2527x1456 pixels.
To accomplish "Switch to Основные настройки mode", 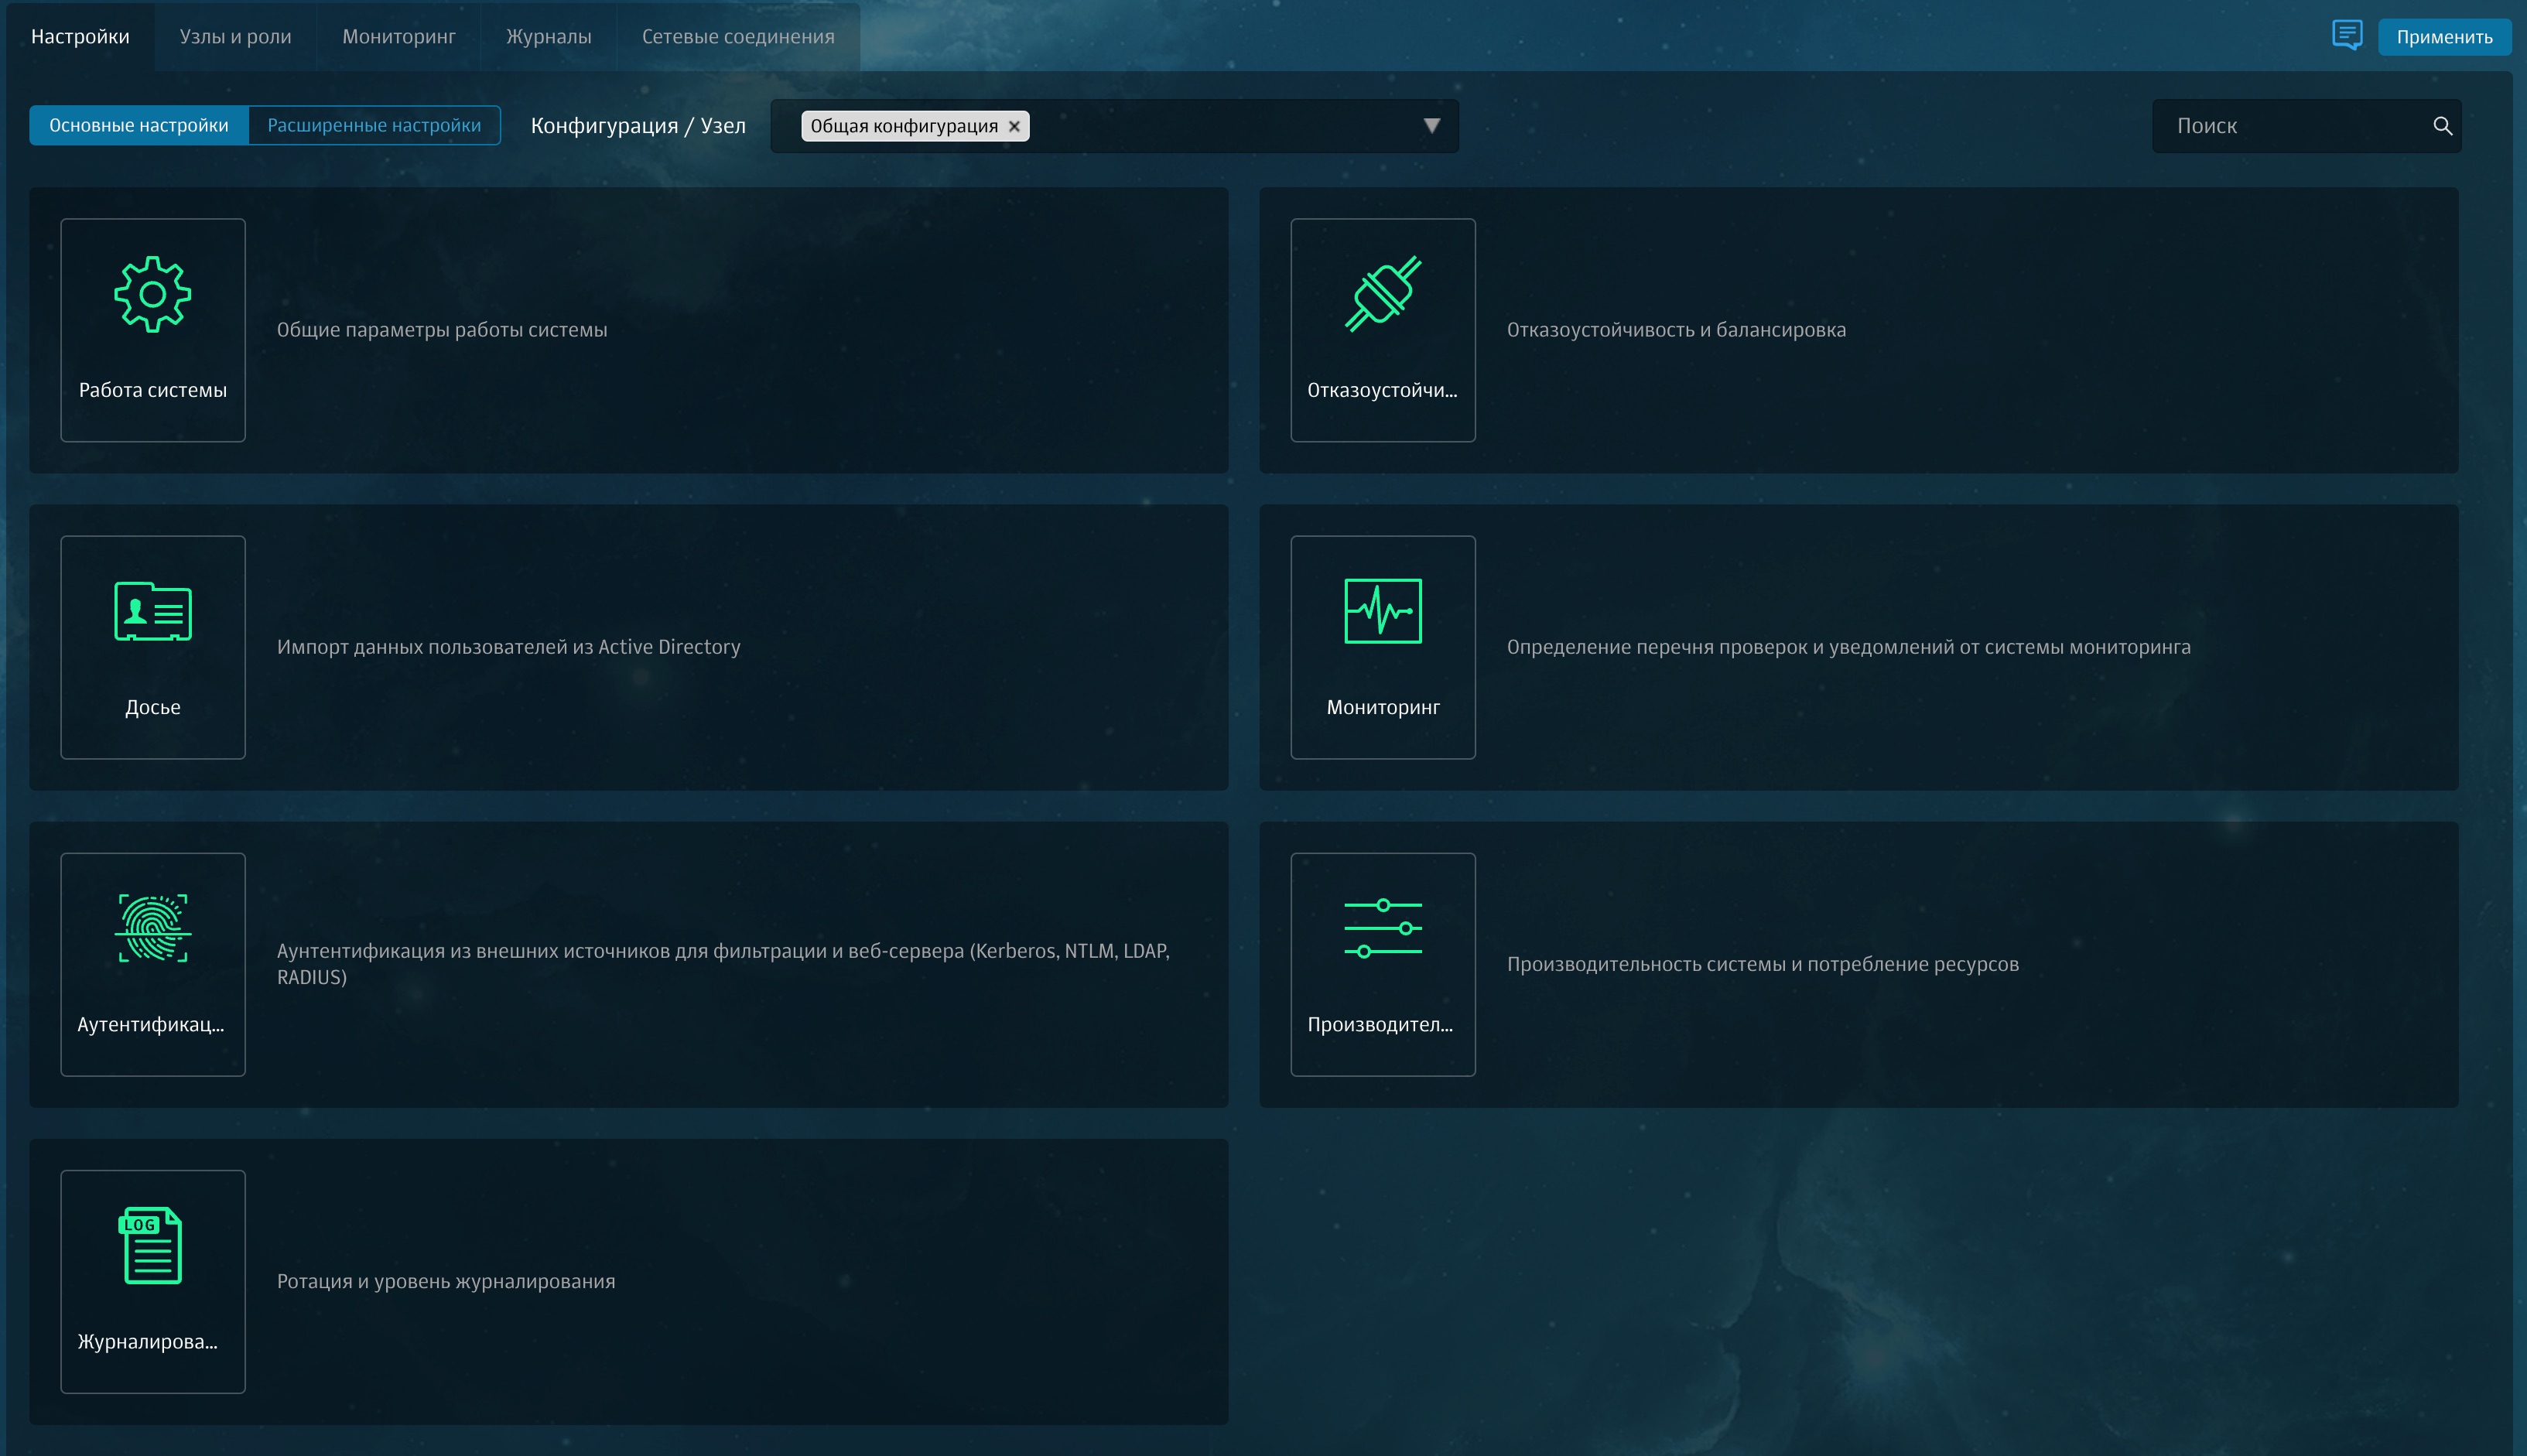I will point(139,126).
